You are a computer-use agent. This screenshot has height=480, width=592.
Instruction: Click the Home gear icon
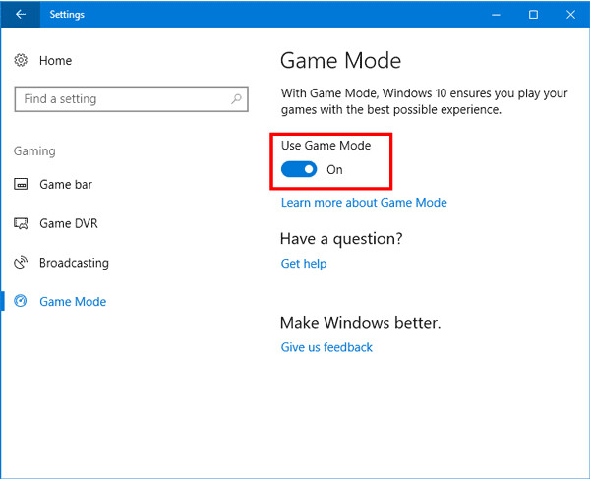point(21,61)
